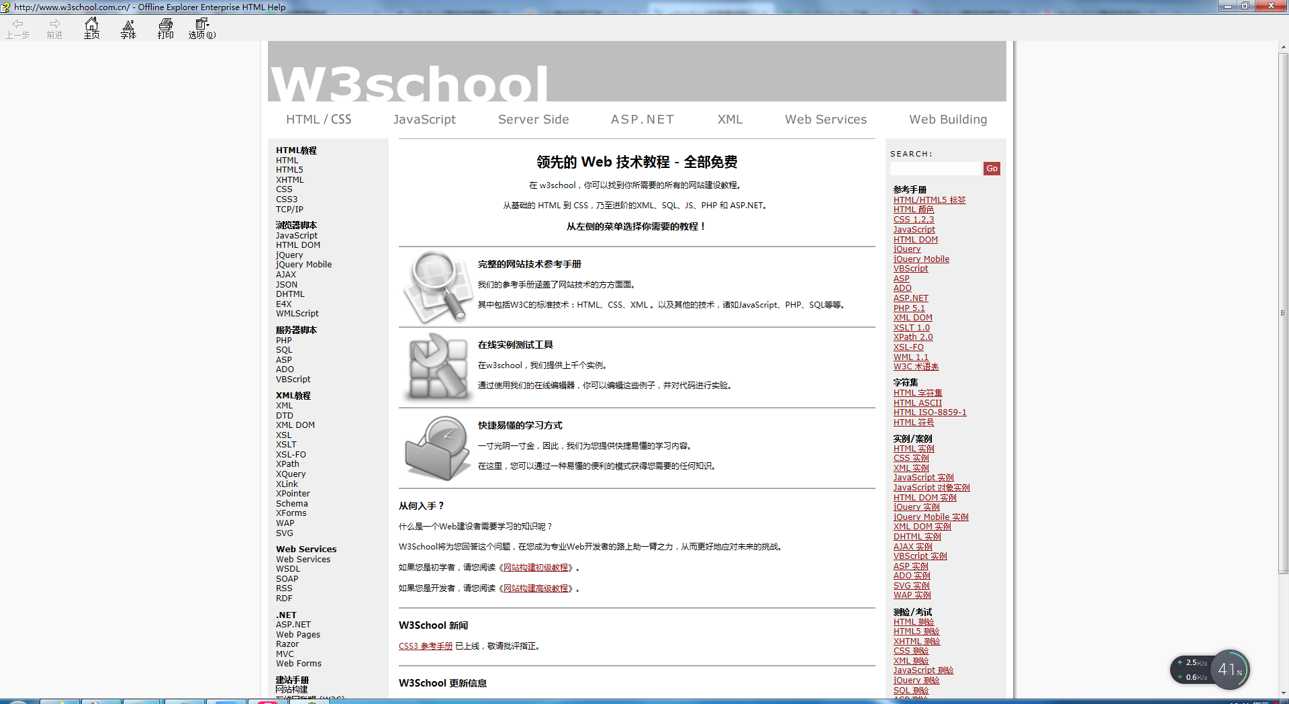
Task: Go to Home page via house icon
Action: [91, 28]
